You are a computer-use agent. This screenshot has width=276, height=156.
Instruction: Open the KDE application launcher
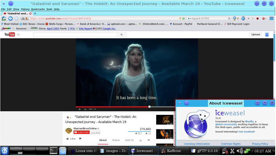5,151
